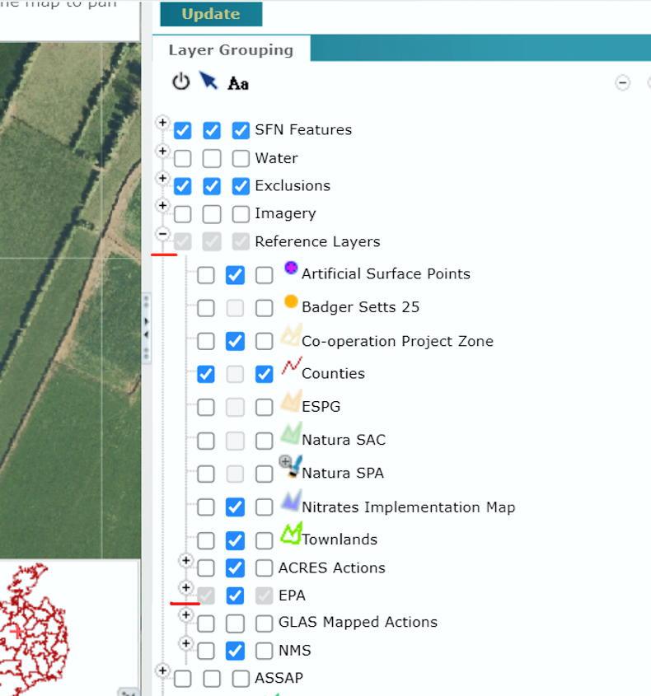This screenshot has height=696, width=651.
Task: Enable first checkbox for Water layer
Action: [x=183, y=158]
